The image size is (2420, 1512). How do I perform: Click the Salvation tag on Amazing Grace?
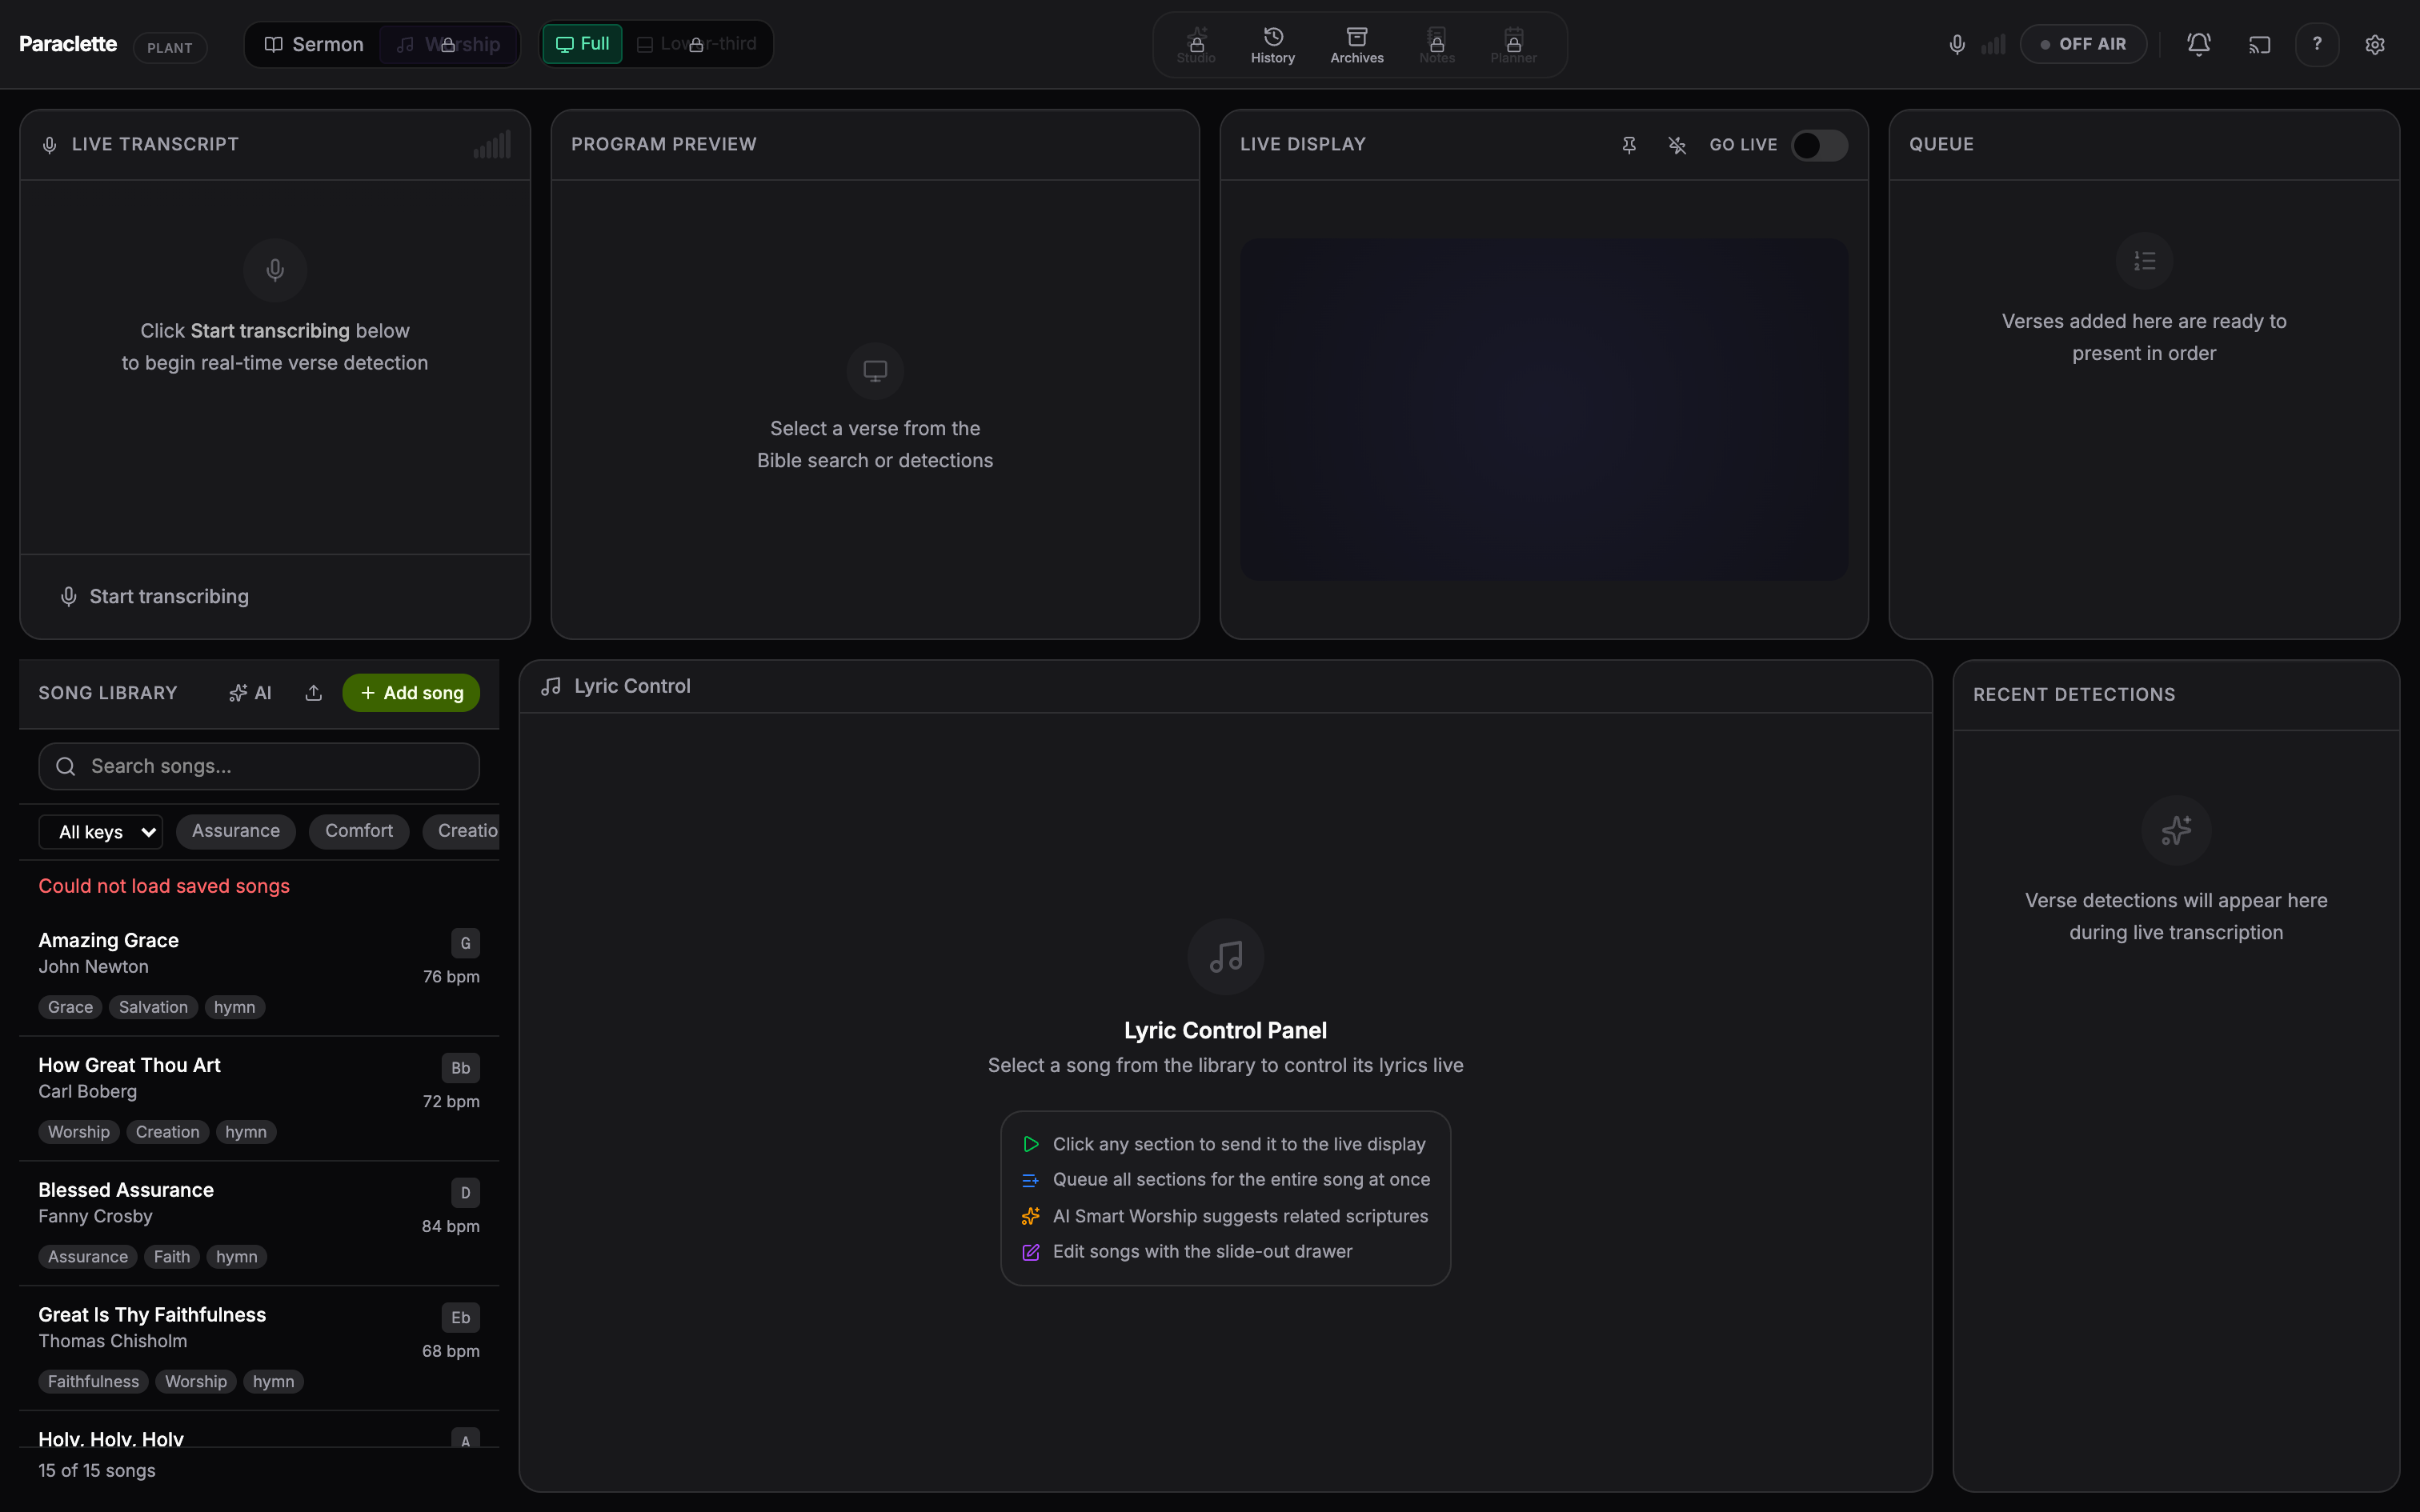[x=153, y=1007]
